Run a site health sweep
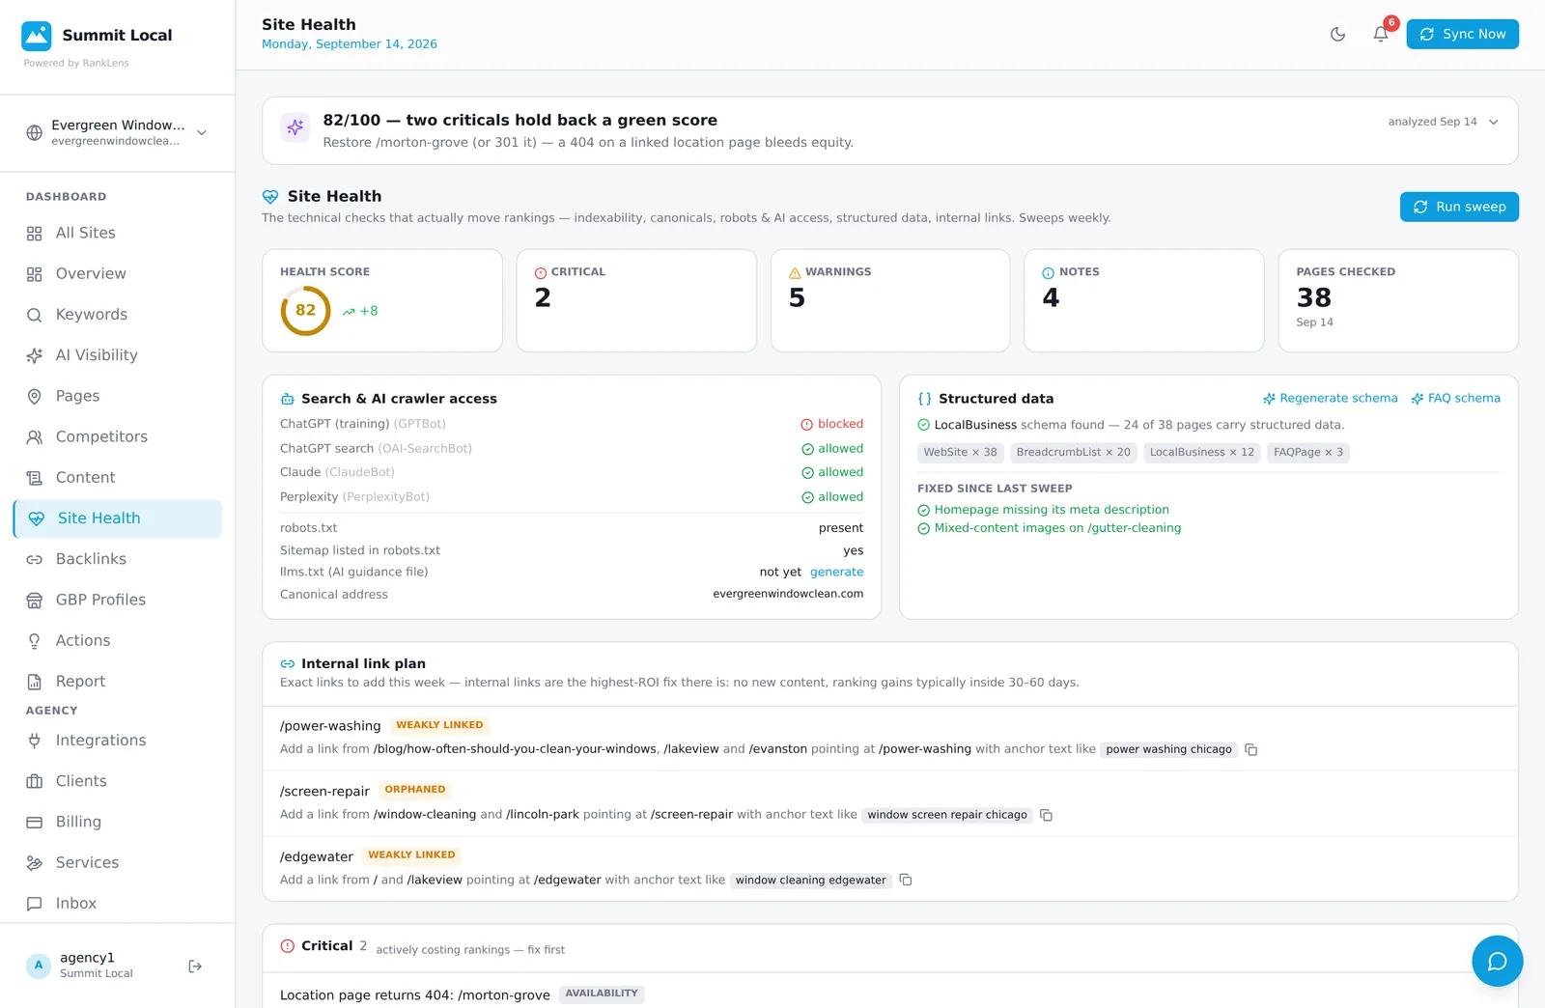This screenshot has height=1008, width=1545. [1459, 207]
